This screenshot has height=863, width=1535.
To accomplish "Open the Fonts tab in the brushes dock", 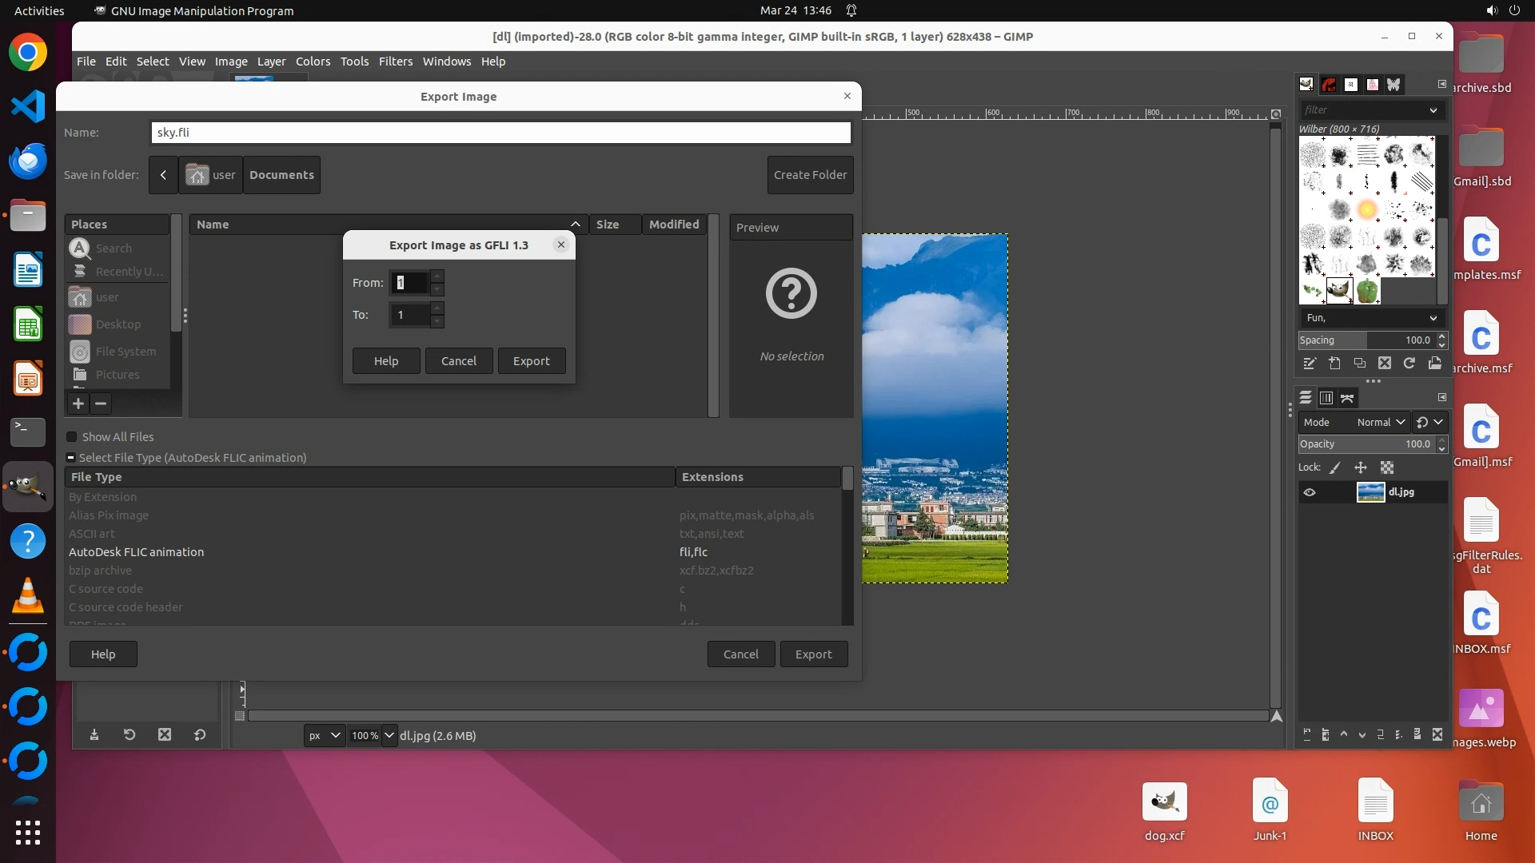I will click(1350, 85).
